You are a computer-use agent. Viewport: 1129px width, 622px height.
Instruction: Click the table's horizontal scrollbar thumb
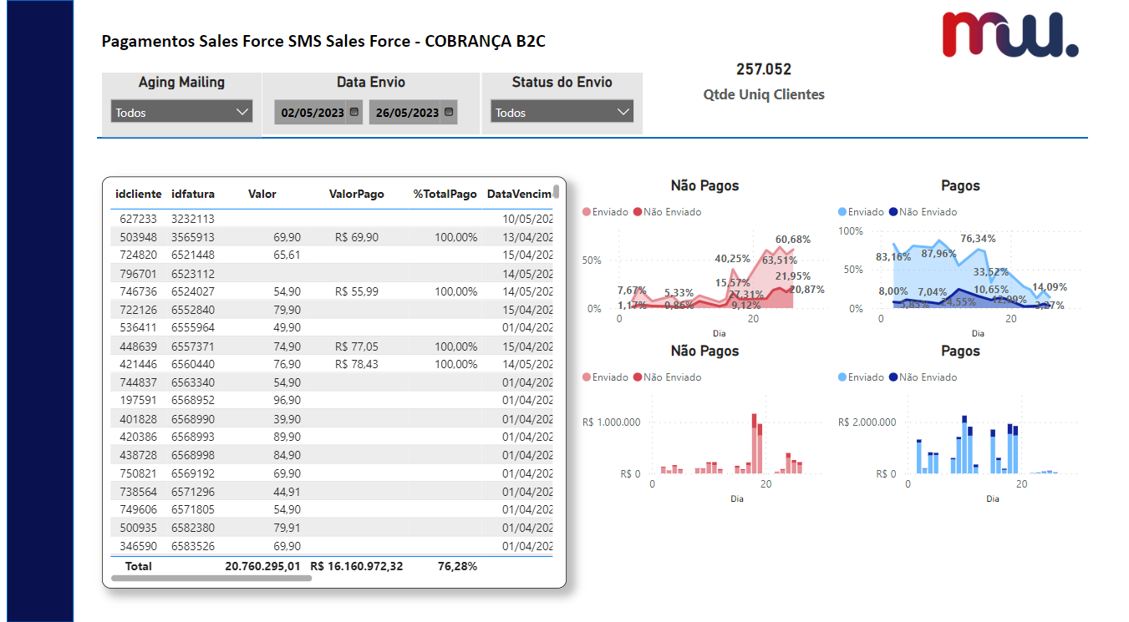click(211, 578)
